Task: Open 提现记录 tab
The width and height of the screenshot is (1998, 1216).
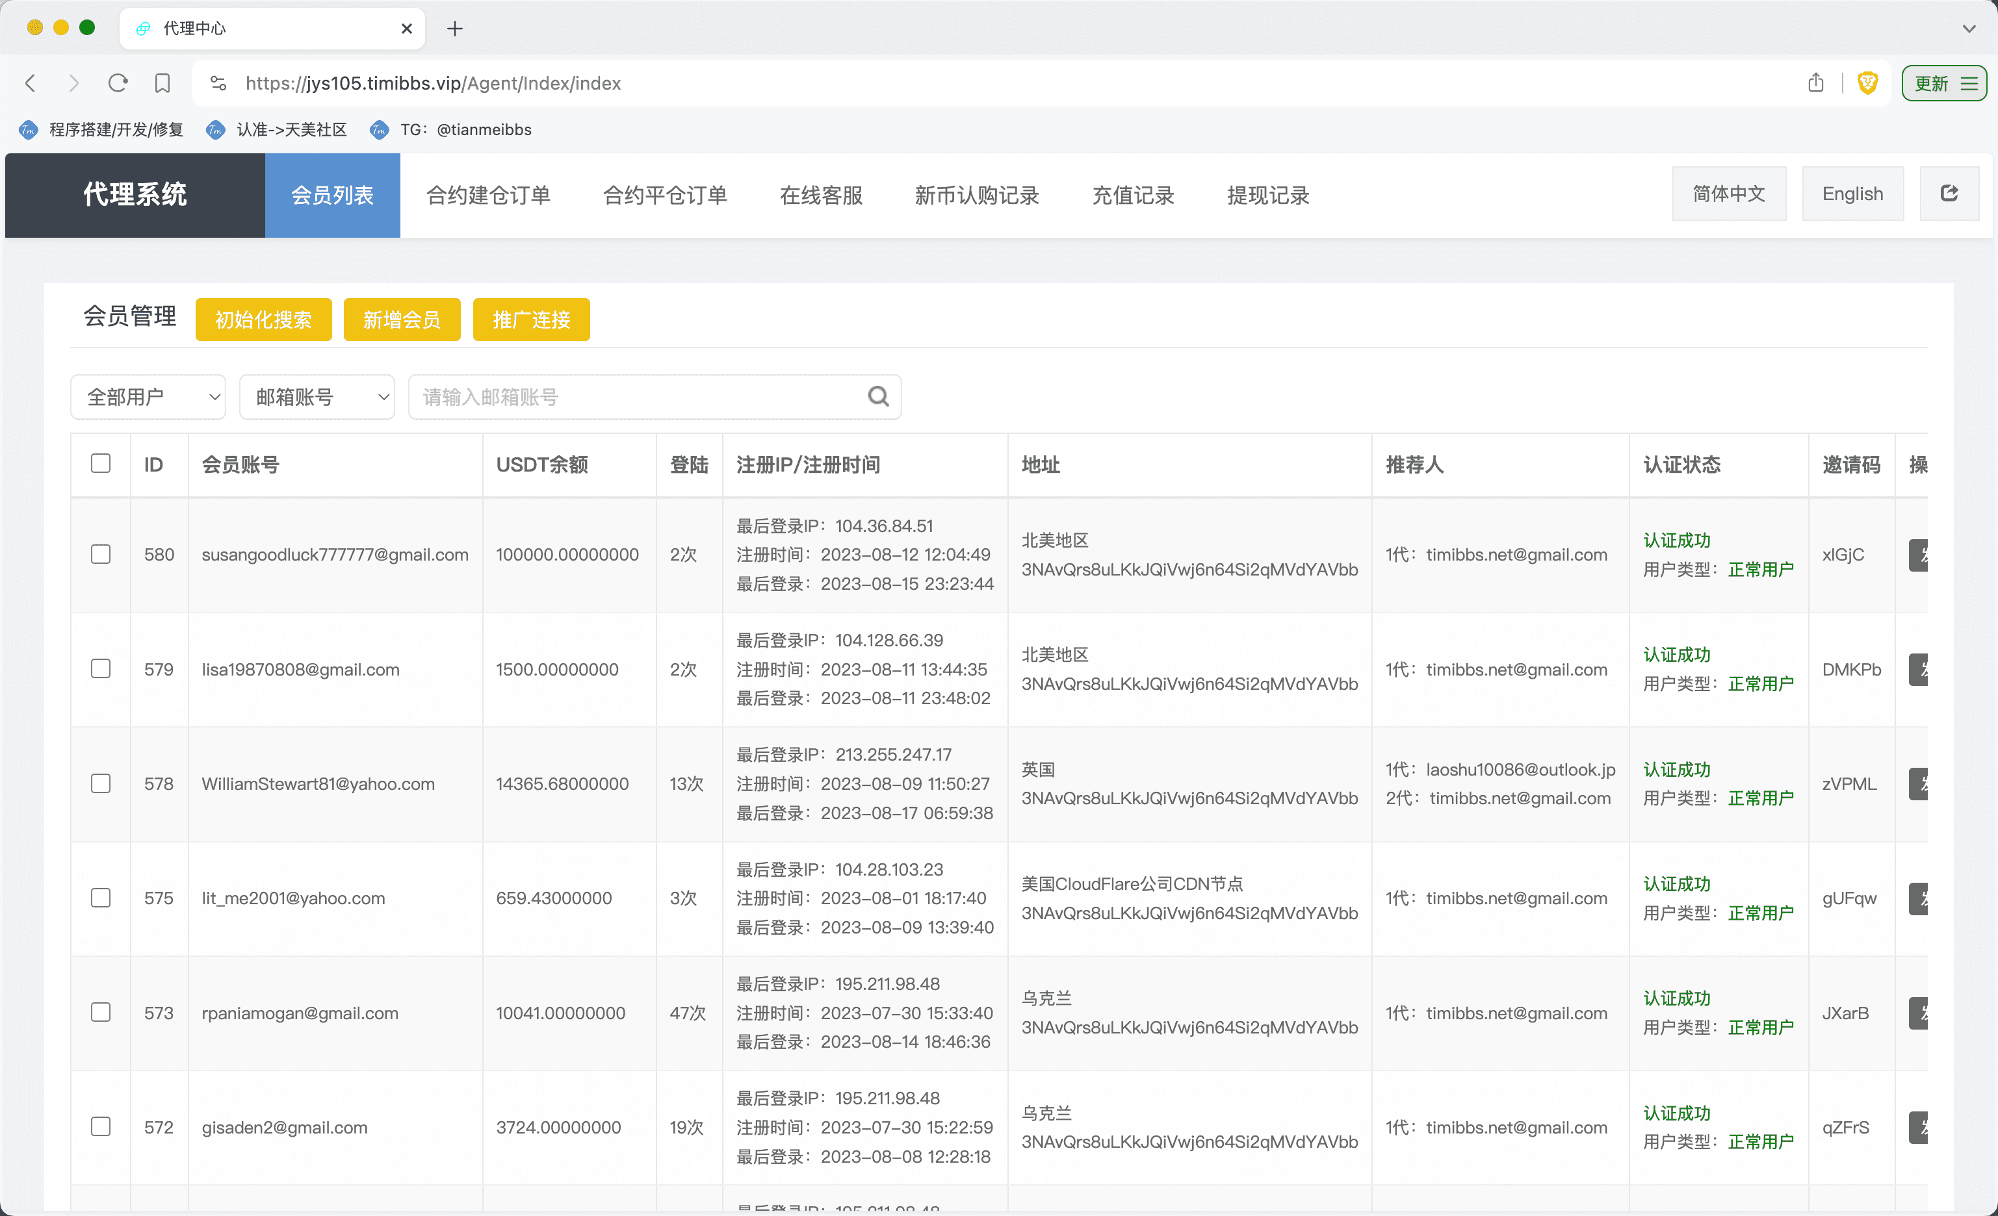Action: pyautogui.click(x=1268, y=196)
